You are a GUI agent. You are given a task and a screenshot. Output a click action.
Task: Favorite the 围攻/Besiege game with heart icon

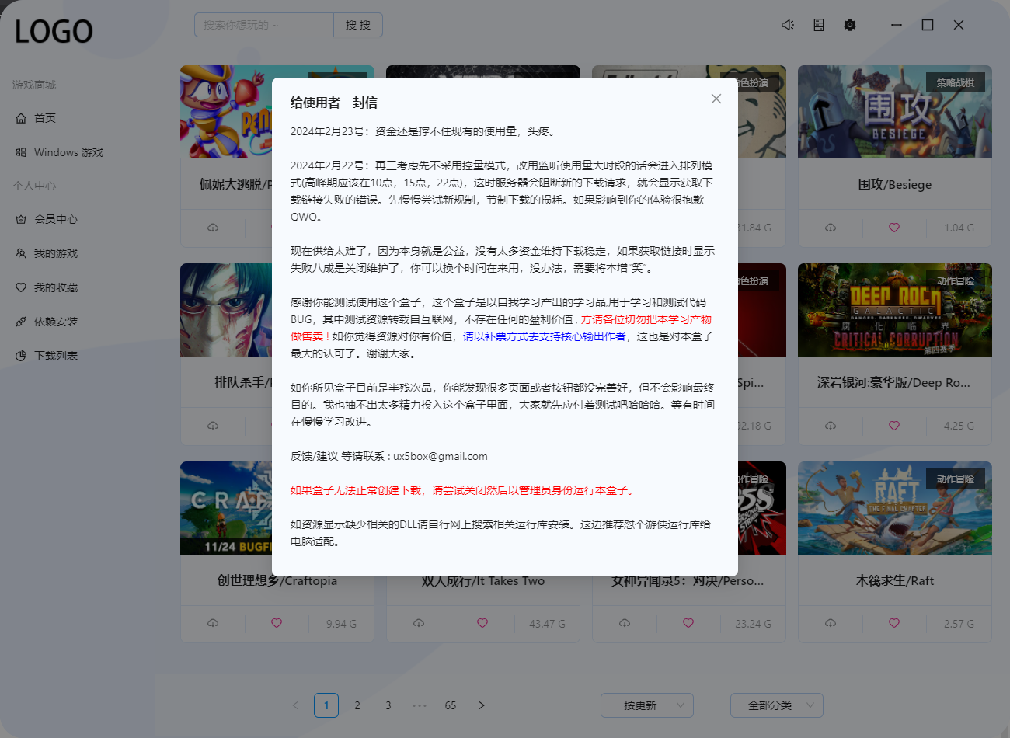tap(894, 228)
